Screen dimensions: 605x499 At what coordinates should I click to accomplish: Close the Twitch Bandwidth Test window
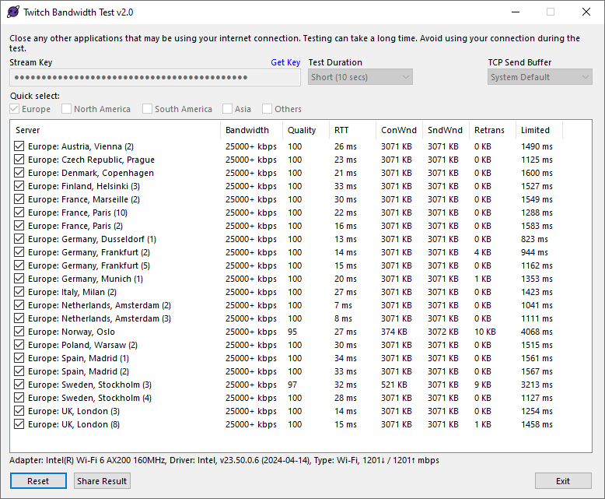tap(586, 12)
